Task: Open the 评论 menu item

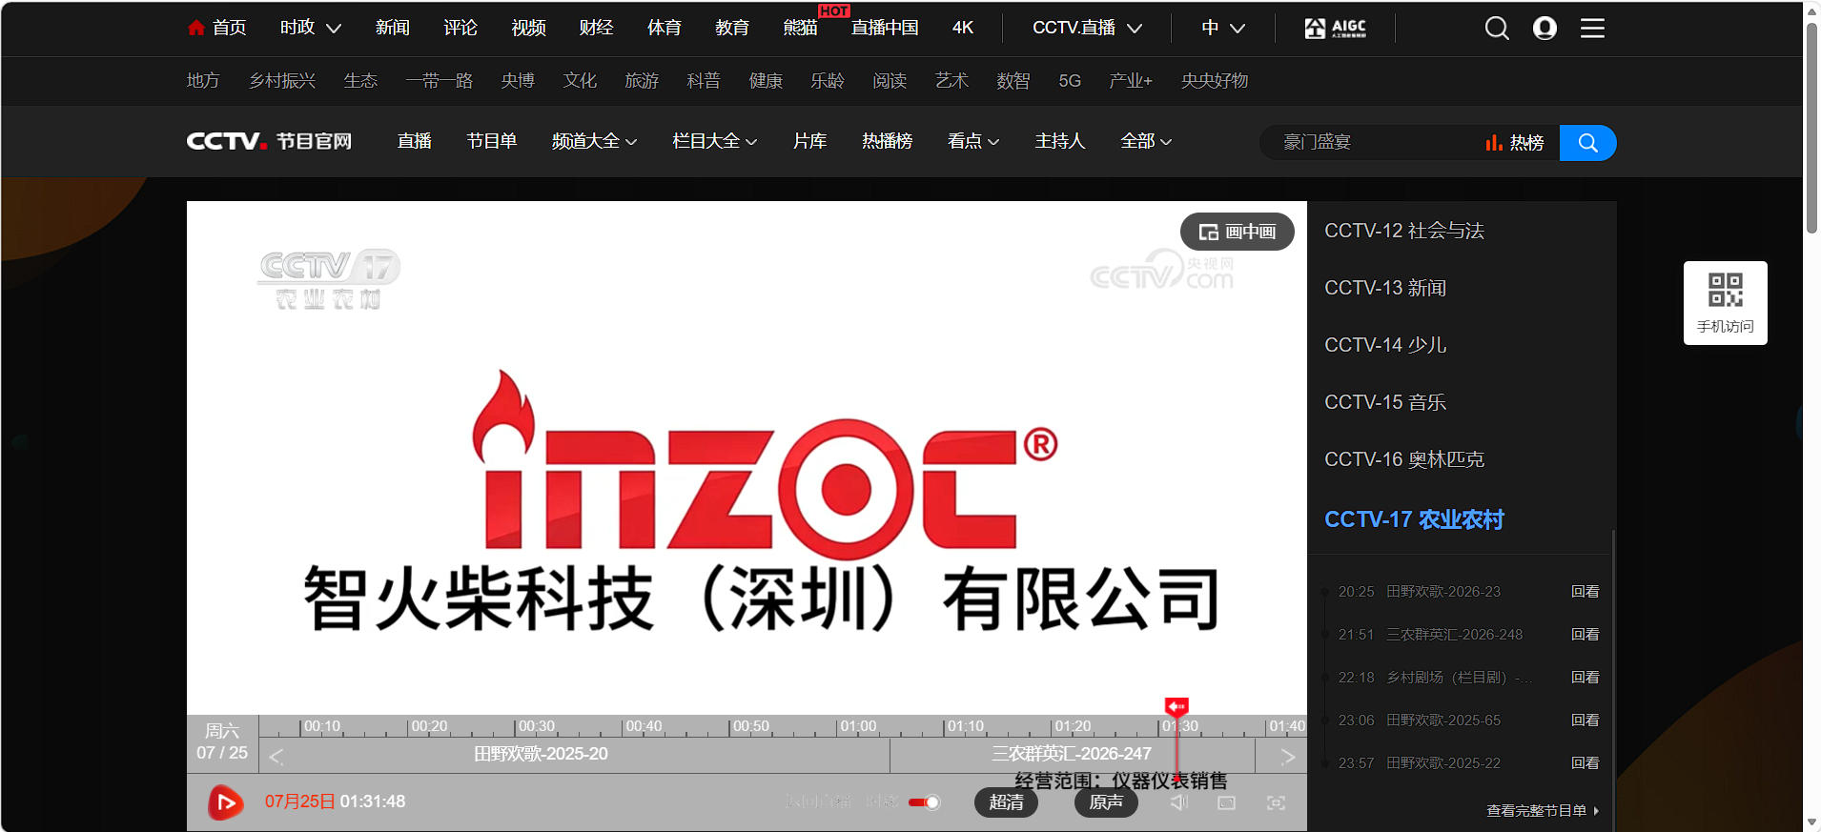Action: tap(460, 28)
